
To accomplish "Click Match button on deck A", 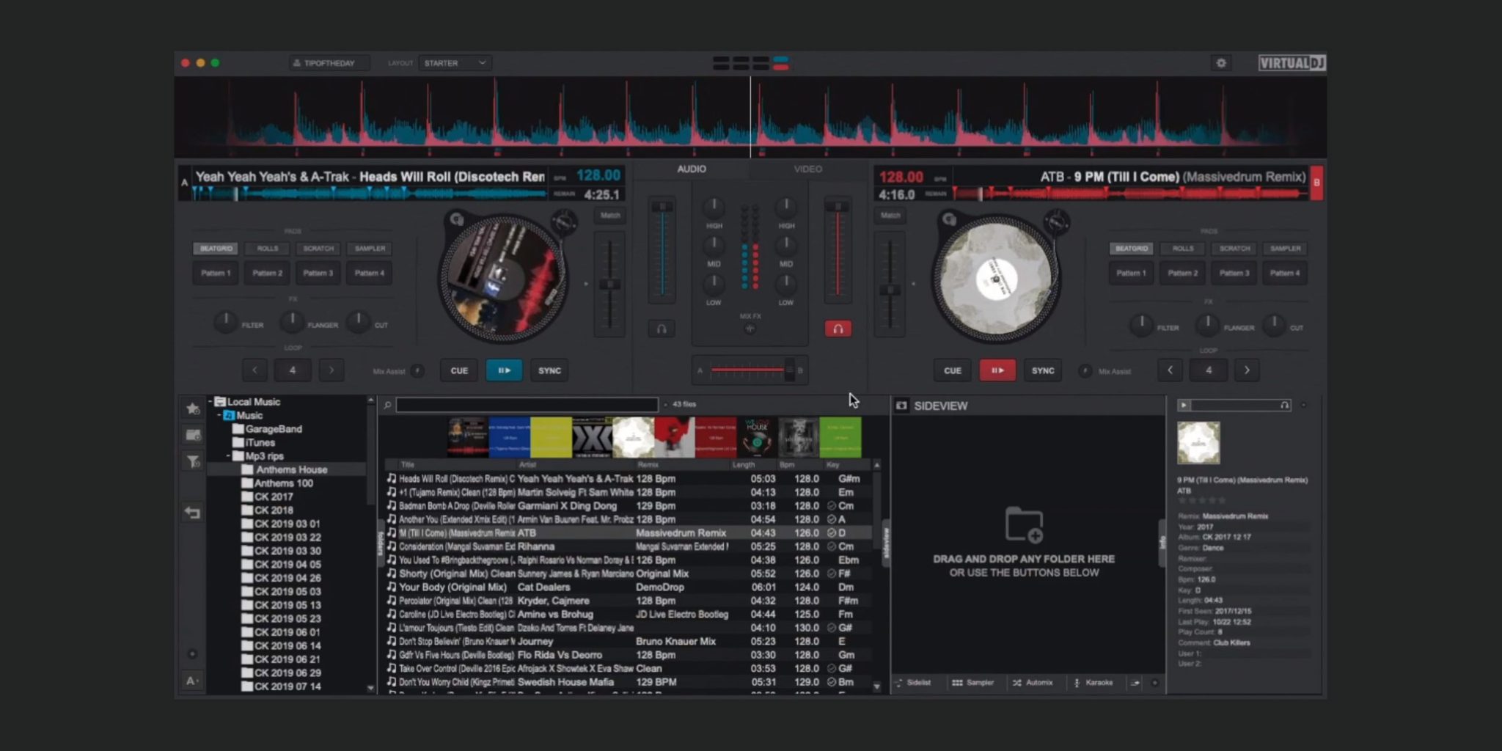I will 610,216.
